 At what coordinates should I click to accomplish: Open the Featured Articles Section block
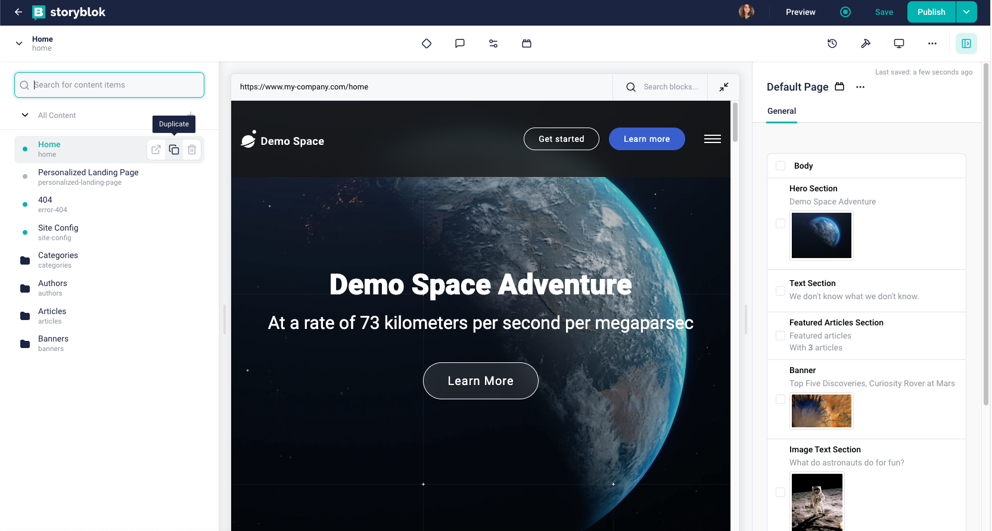pyautogui.click(x=866, y=336)
